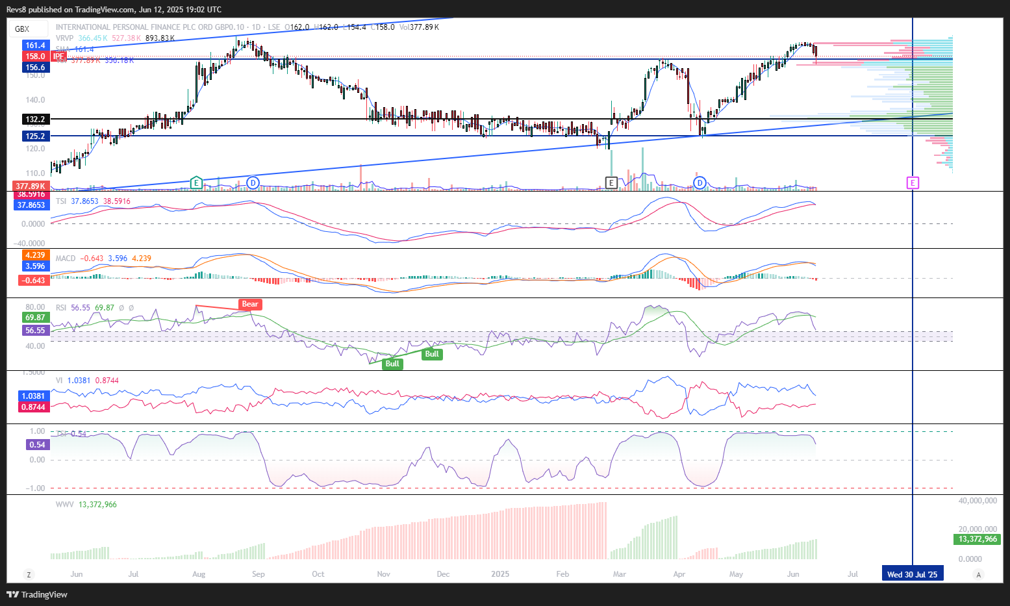
Task: Click the Wed 30 Jul '25 date label
Action: pyautogui.click(x=912, y=574)
